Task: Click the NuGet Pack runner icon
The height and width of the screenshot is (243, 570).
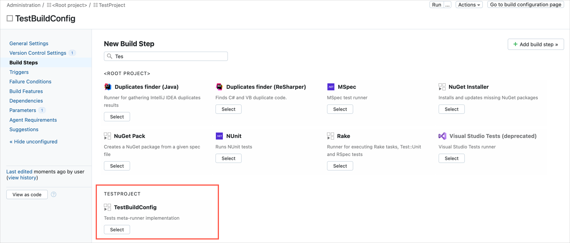Action: (108, 136)
